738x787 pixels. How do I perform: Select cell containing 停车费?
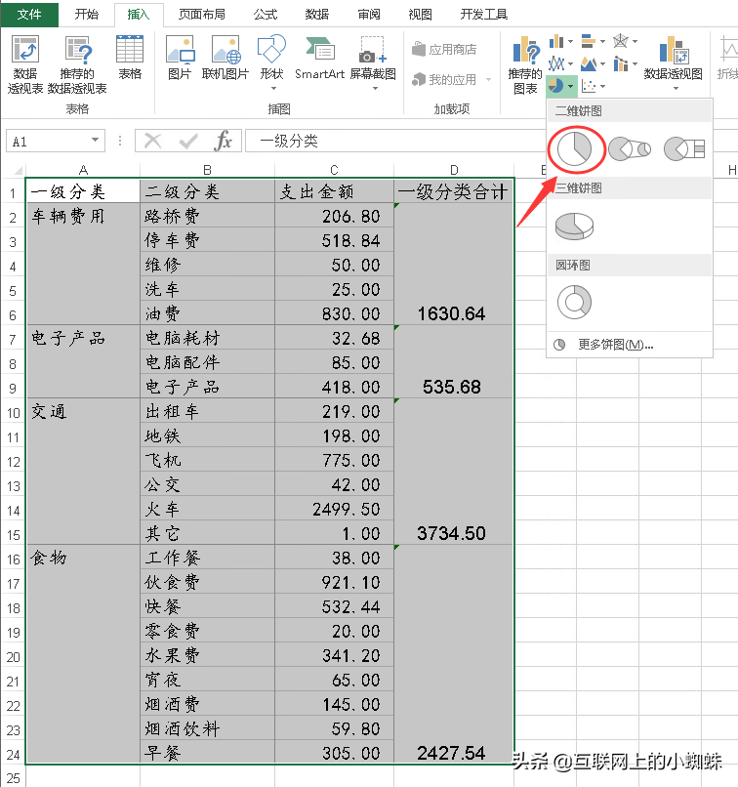[x=207, y=240]
